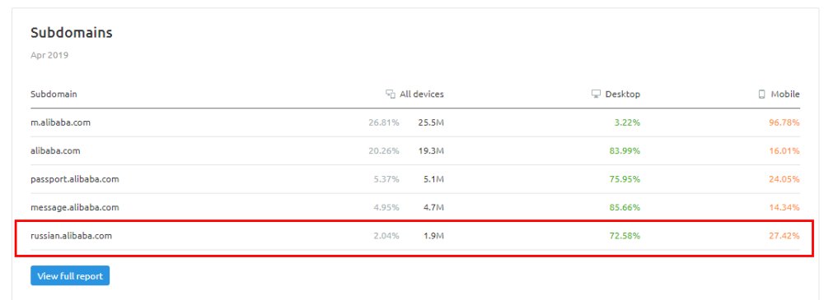
Task: Click the Subdomains section title
Action: click(72, 33)
